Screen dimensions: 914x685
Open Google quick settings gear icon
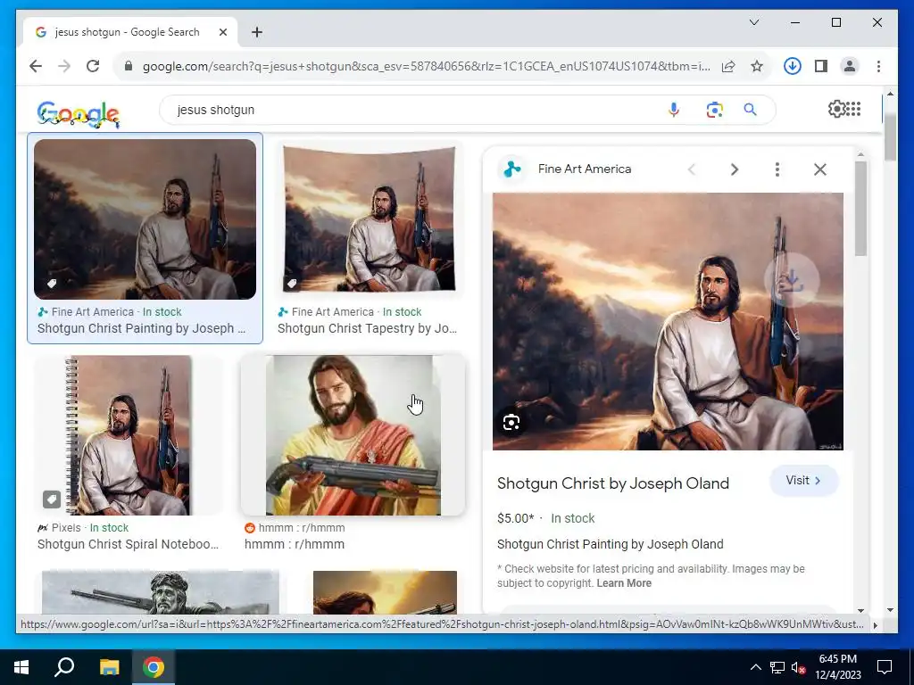[x=836, y=109]
